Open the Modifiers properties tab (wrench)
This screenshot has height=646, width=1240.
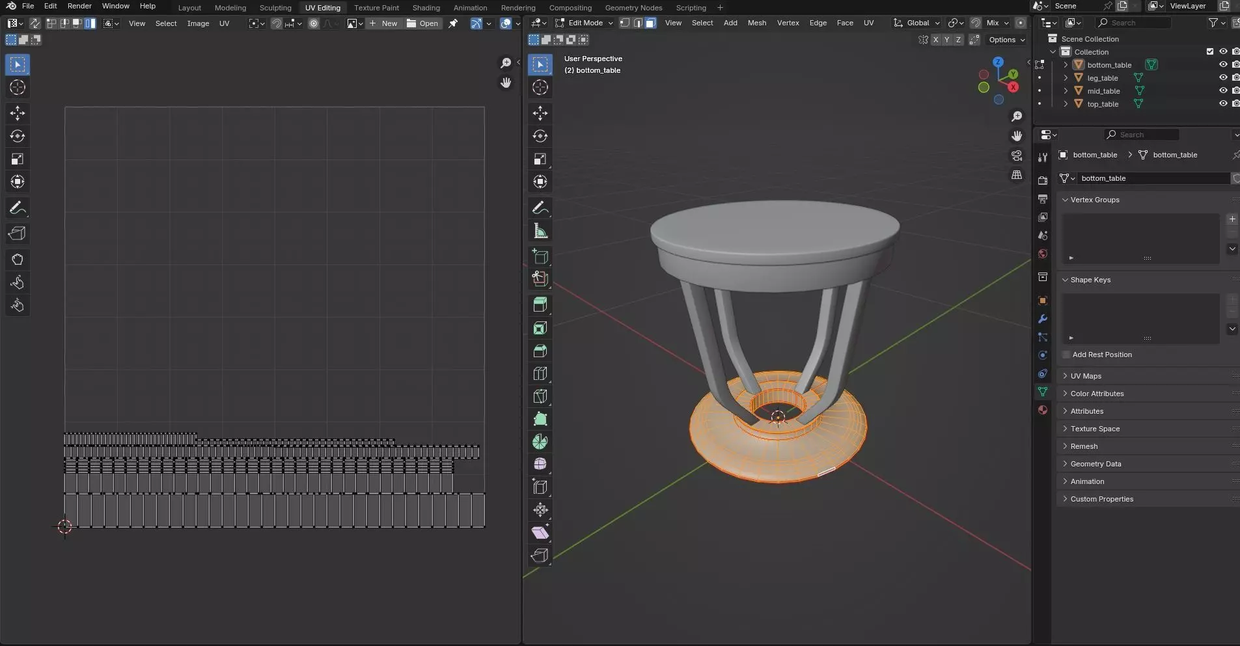pyautogui.click(x=1043, y=319)
